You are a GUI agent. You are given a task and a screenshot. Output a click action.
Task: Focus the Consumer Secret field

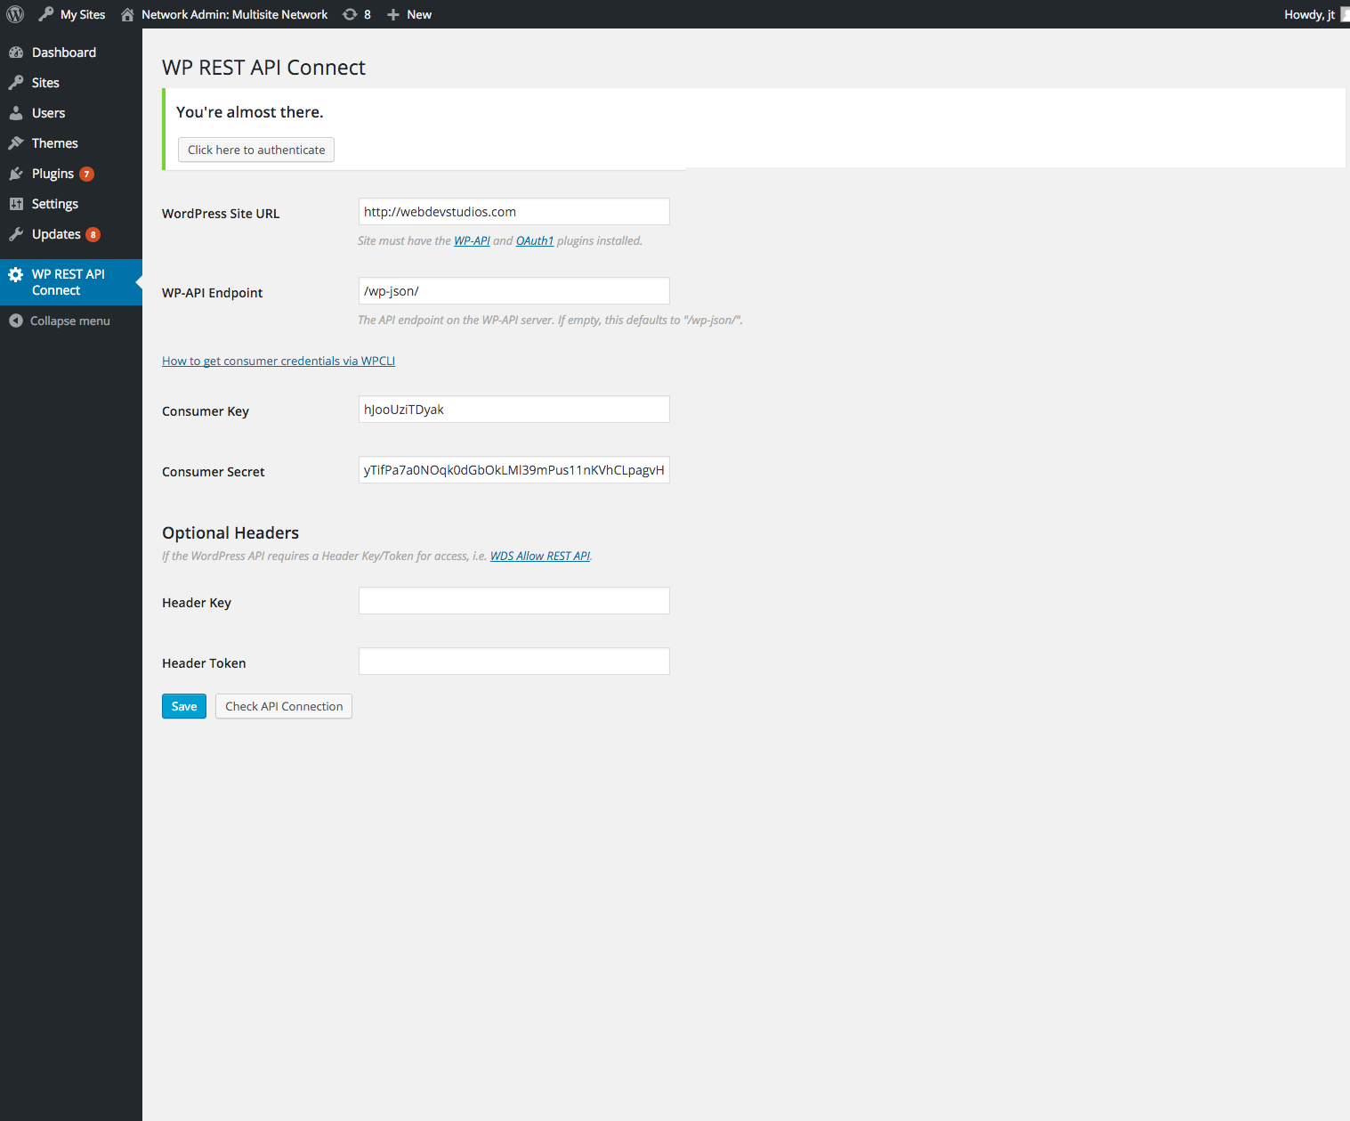pyautogui.click(x=514, y=470)
